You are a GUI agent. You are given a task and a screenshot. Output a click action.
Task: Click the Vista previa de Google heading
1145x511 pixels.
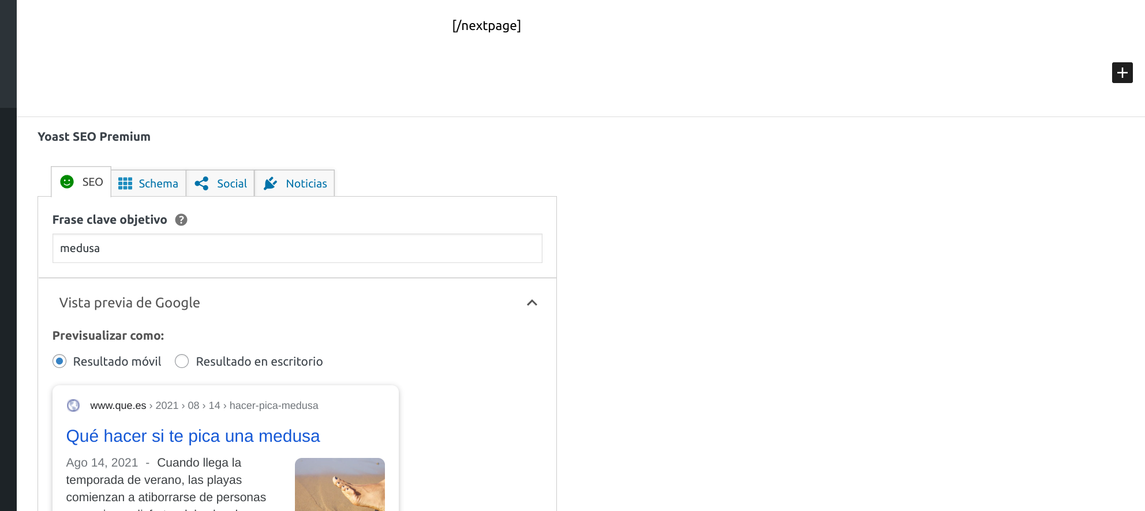pyautogui.click(x=130, y=303)
